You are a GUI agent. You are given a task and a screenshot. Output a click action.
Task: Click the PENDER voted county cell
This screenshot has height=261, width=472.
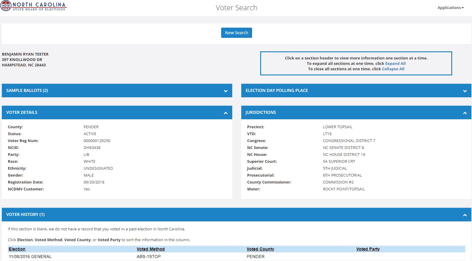pyautogui.click(x=256, y=256)
